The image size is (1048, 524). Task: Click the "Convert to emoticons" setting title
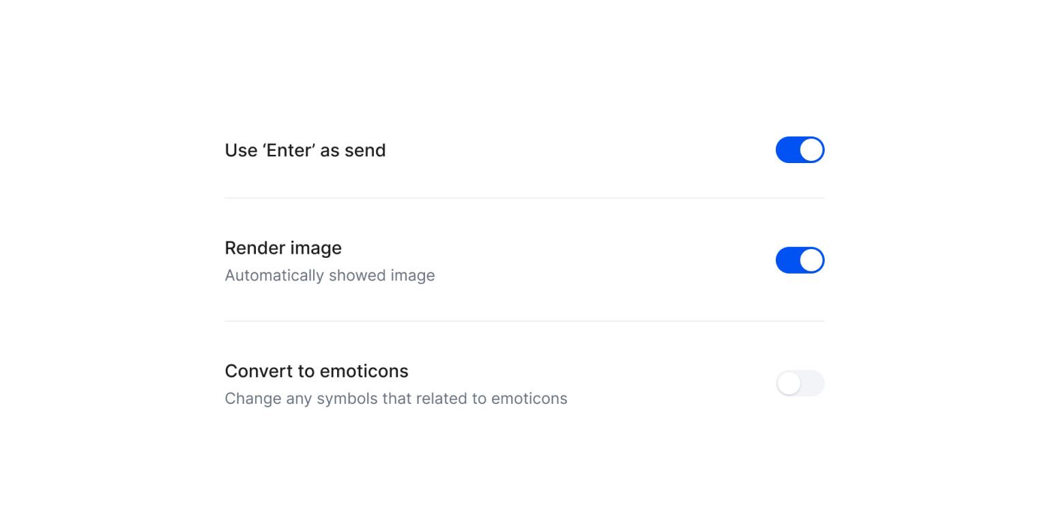click(x=317, y=371)
